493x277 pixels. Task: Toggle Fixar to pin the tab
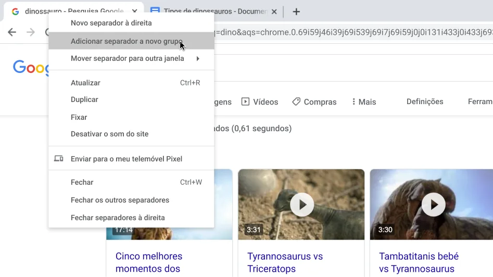click(x=79, y=117)
